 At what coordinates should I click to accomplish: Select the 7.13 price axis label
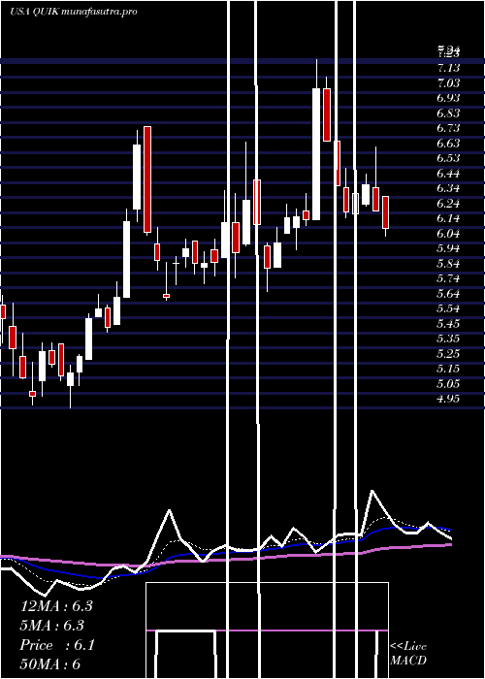pyautogui.click(x=448, y=68)
